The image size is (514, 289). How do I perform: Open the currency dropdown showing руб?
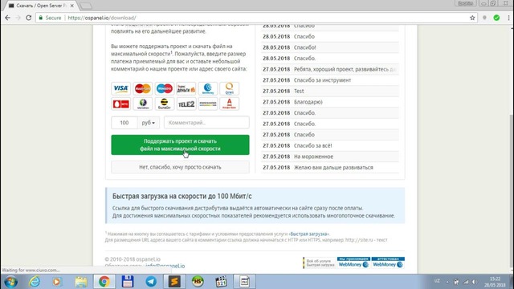[149, 123]
